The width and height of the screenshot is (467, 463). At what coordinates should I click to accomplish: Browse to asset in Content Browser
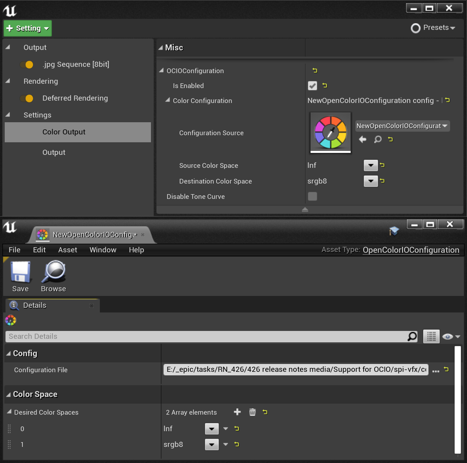point(53,275)
